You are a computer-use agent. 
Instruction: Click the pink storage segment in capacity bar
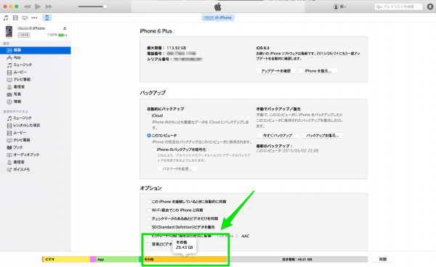[x=93, y=259]
